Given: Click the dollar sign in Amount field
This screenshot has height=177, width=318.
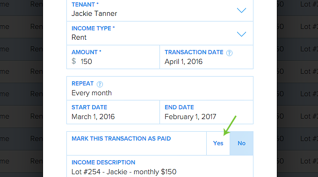Looking at the screenshot, I should [x=74, y=61].
